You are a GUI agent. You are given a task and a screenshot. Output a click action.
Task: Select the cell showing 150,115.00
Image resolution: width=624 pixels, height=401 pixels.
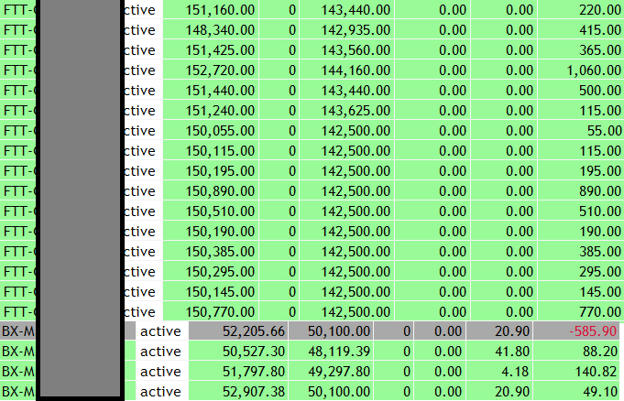pos(211,151)
